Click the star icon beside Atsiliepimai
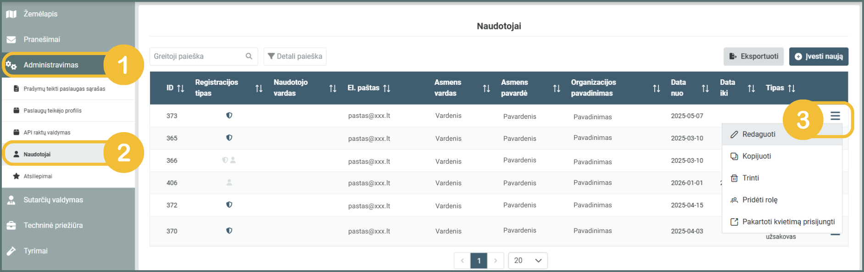This screenshot has width=864, height=272. click(17, 176)
